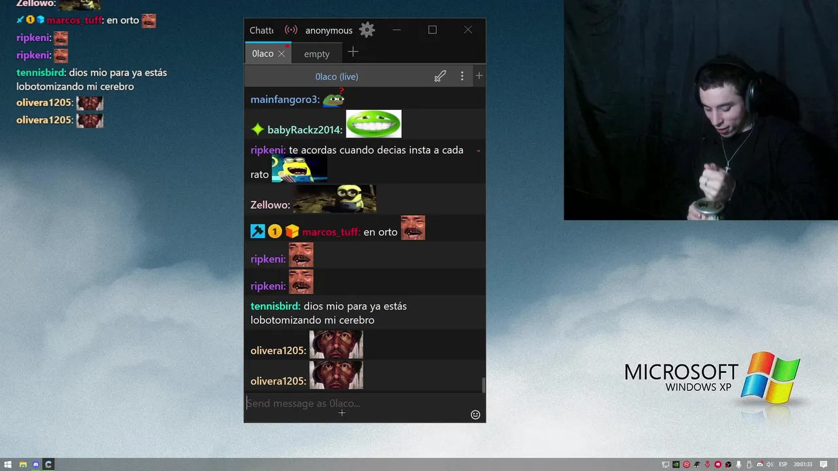Open the notification action center

[824, 464]
